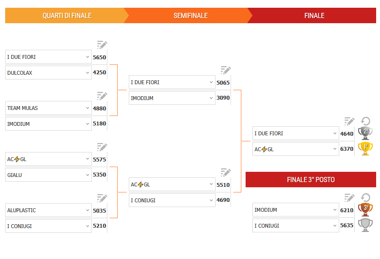The height and width of the screenshot is (259, 380).
Task: Open the GIALU team dropdown
Action: 48,175
